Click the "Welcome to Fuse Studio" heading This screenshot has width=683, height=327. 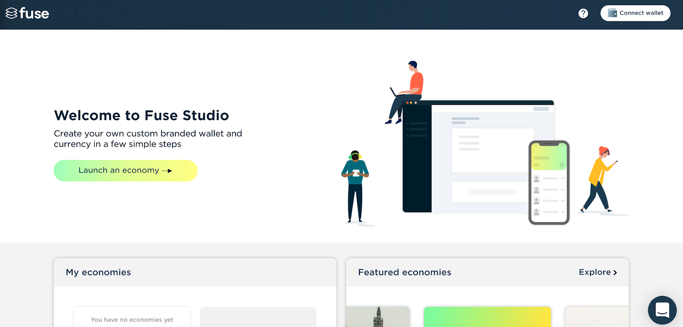coord(141,116)
